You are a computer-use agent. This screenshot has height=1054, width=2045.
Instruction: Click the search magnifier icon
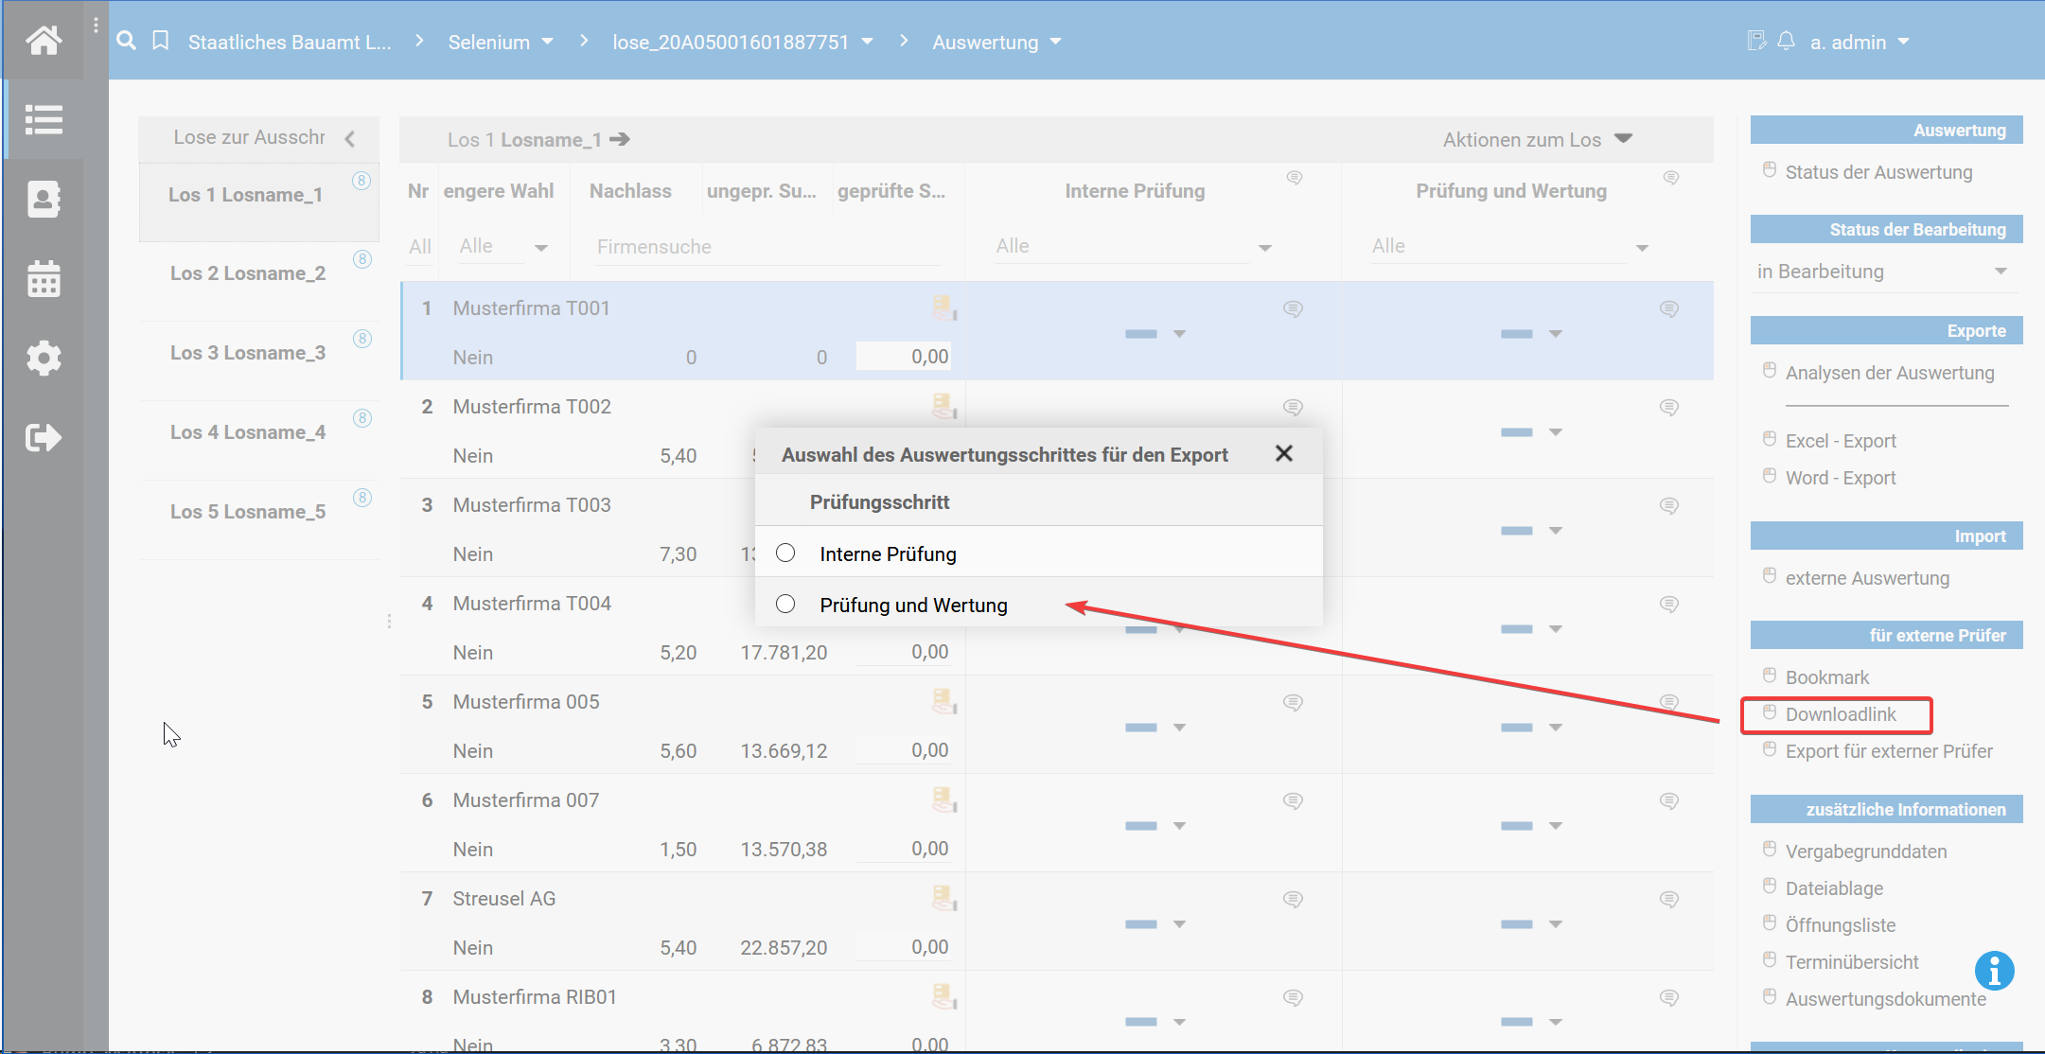point(126,41)
